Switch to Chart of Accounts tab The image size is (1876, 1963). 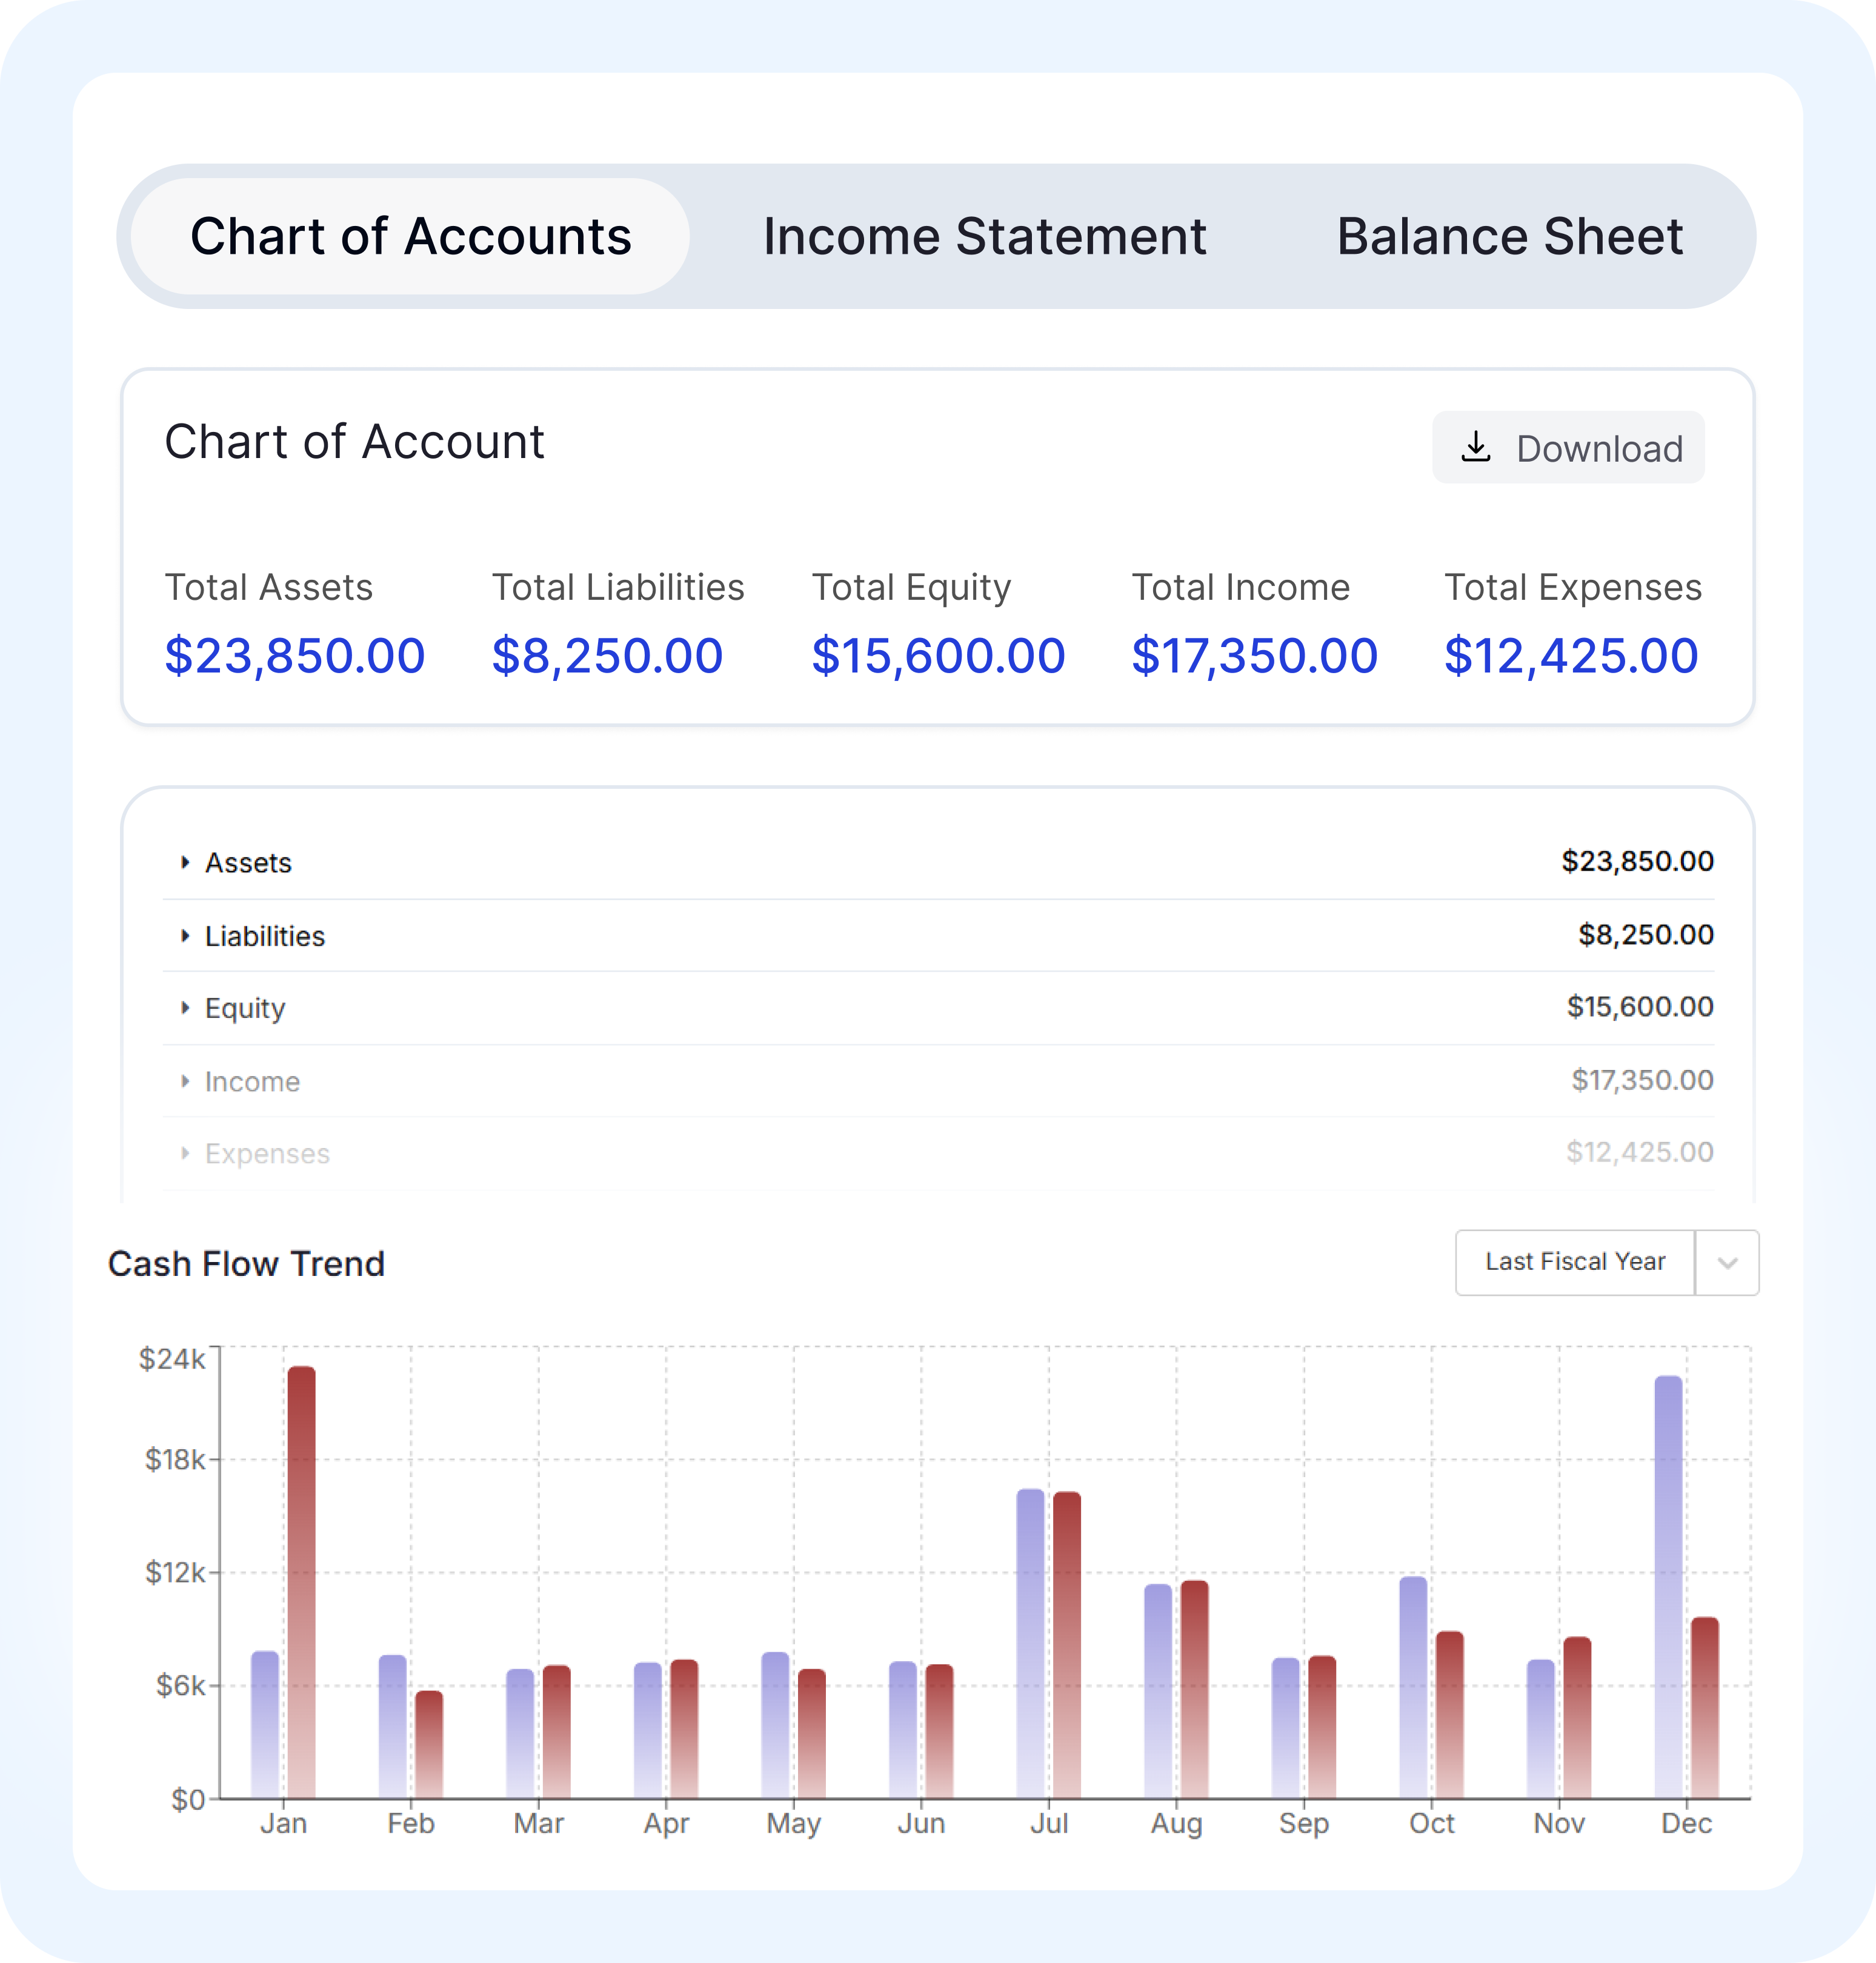tap(410, 237)
